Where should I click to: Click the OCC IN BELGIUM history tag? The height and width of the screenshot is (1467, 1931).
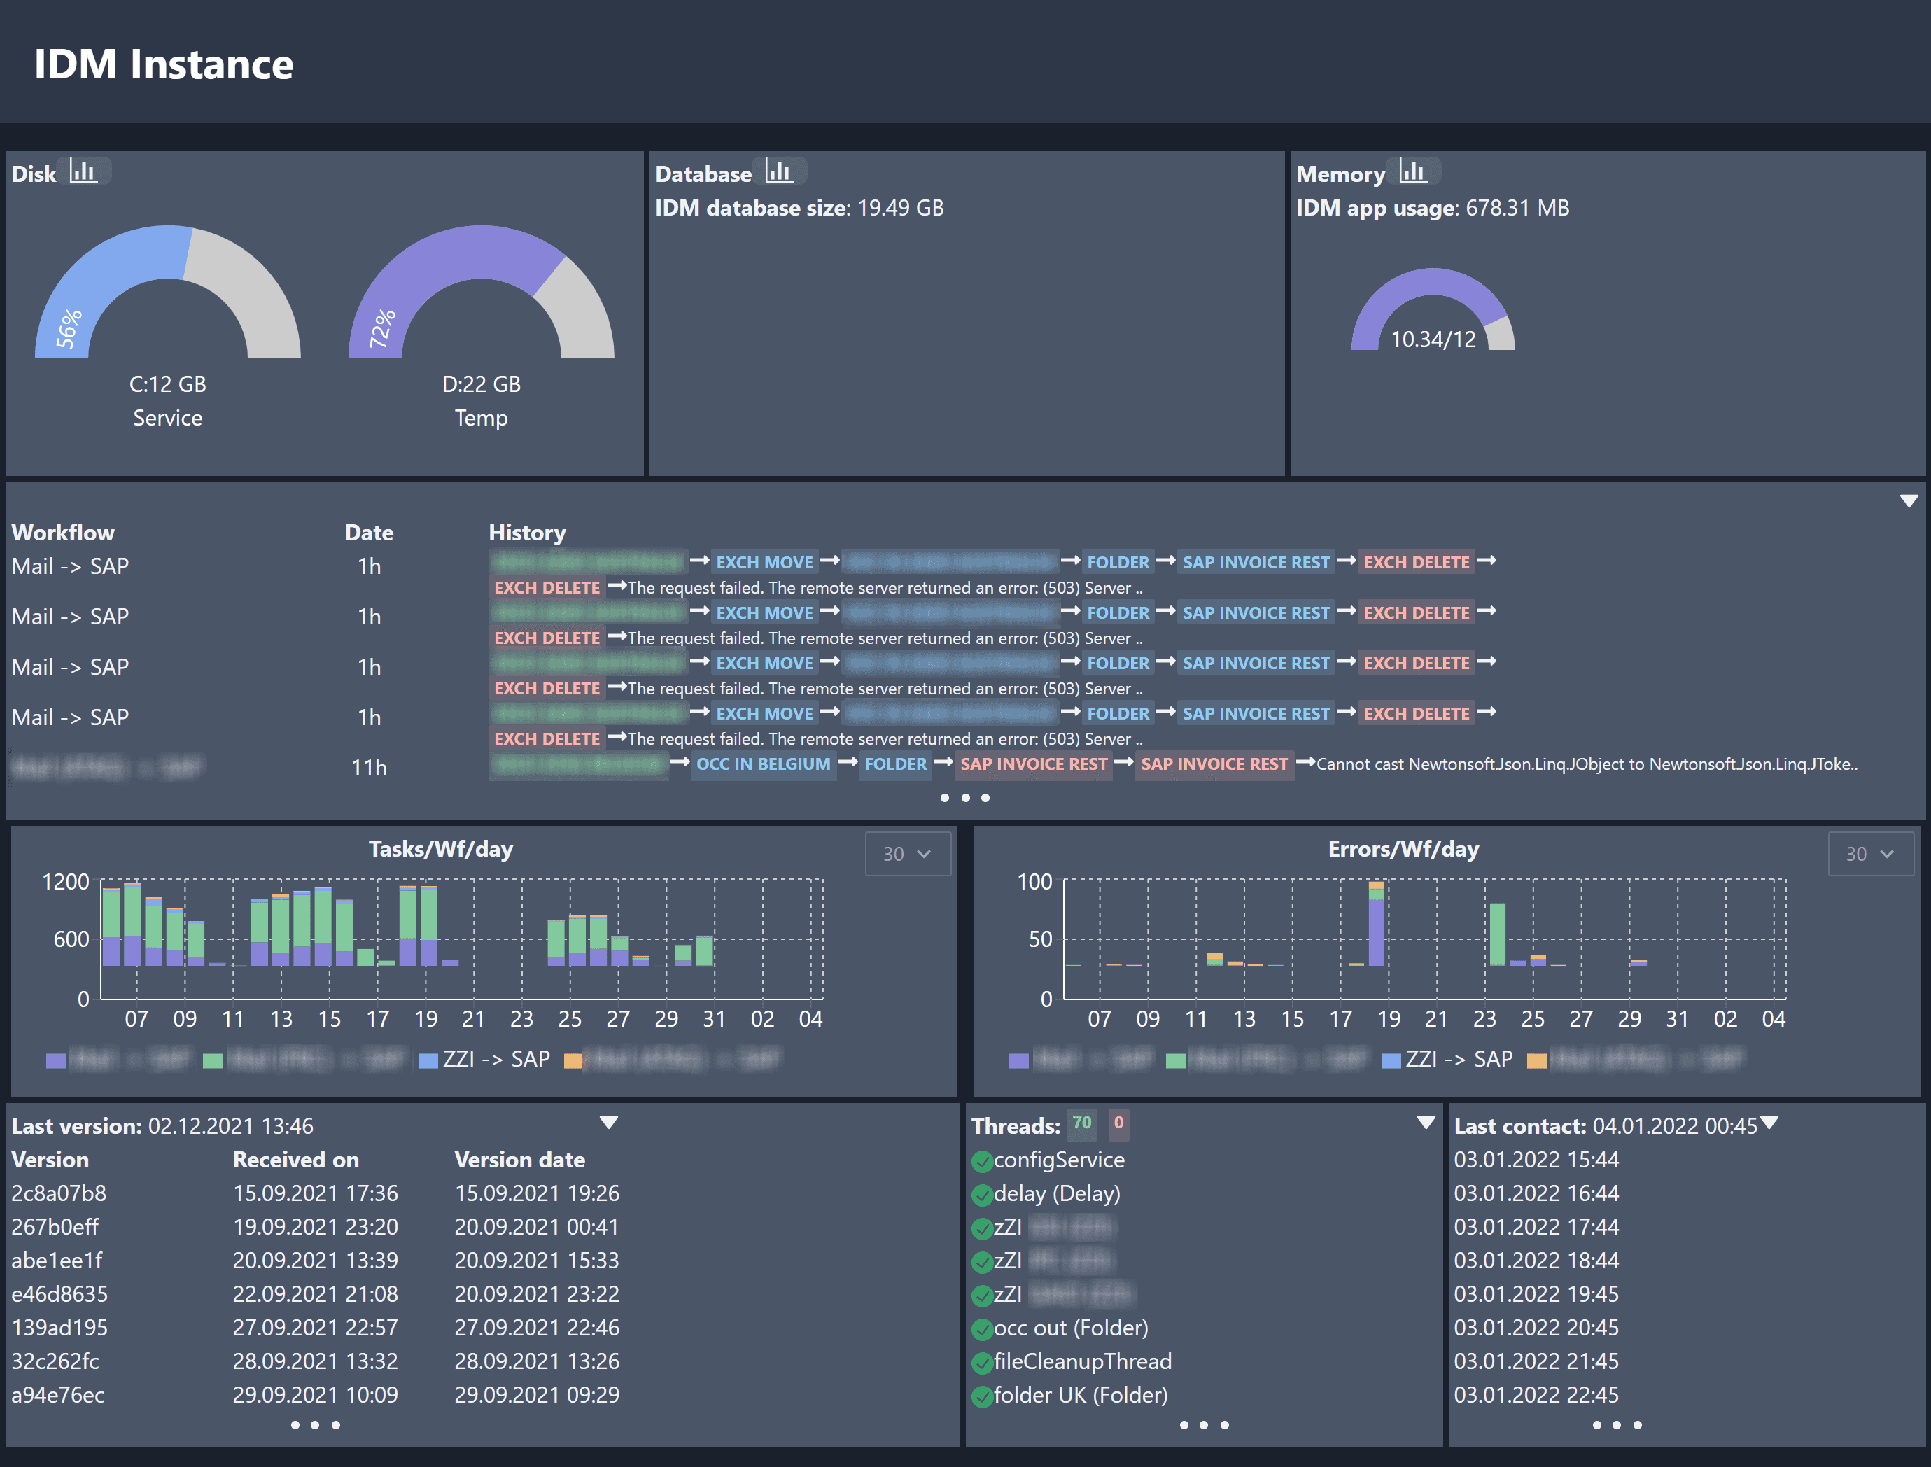pyautogui.click(x=763, y=764)
